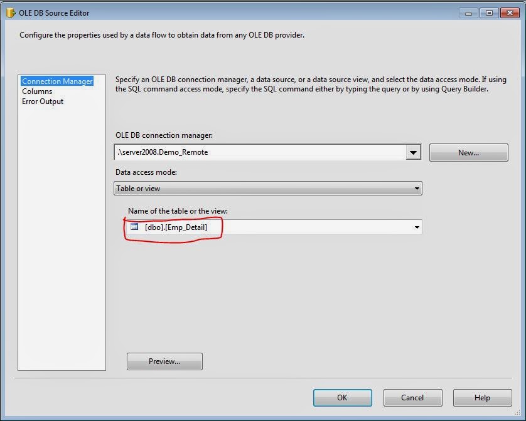Minimize the OLE DB Source Editor window
526x421 pixels.
click(468, 13)
